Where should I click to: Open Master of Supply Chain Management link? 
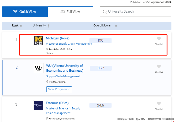69,44
